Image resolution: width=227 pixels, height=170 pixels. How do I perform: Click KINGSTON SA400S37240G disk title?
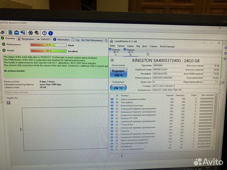(166, 60)
